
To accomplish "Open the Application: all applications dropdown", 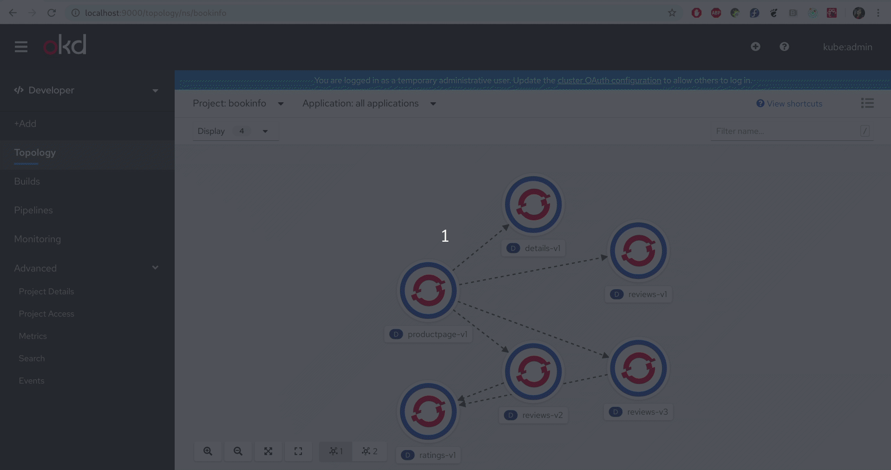I will (x=369, y=103).
